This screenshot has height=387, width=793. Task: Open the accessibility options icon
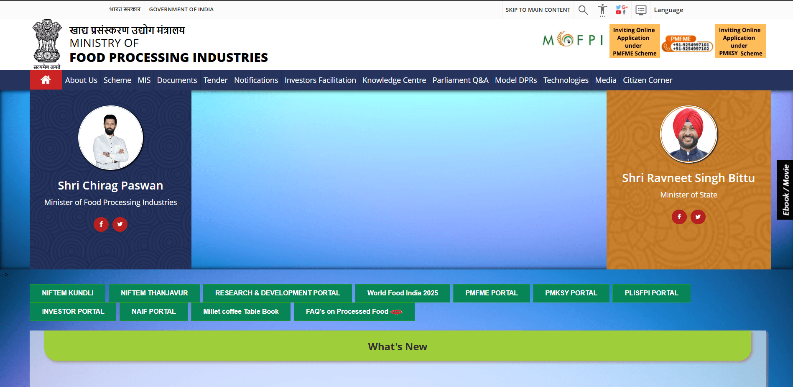click(x=602, y=10)
